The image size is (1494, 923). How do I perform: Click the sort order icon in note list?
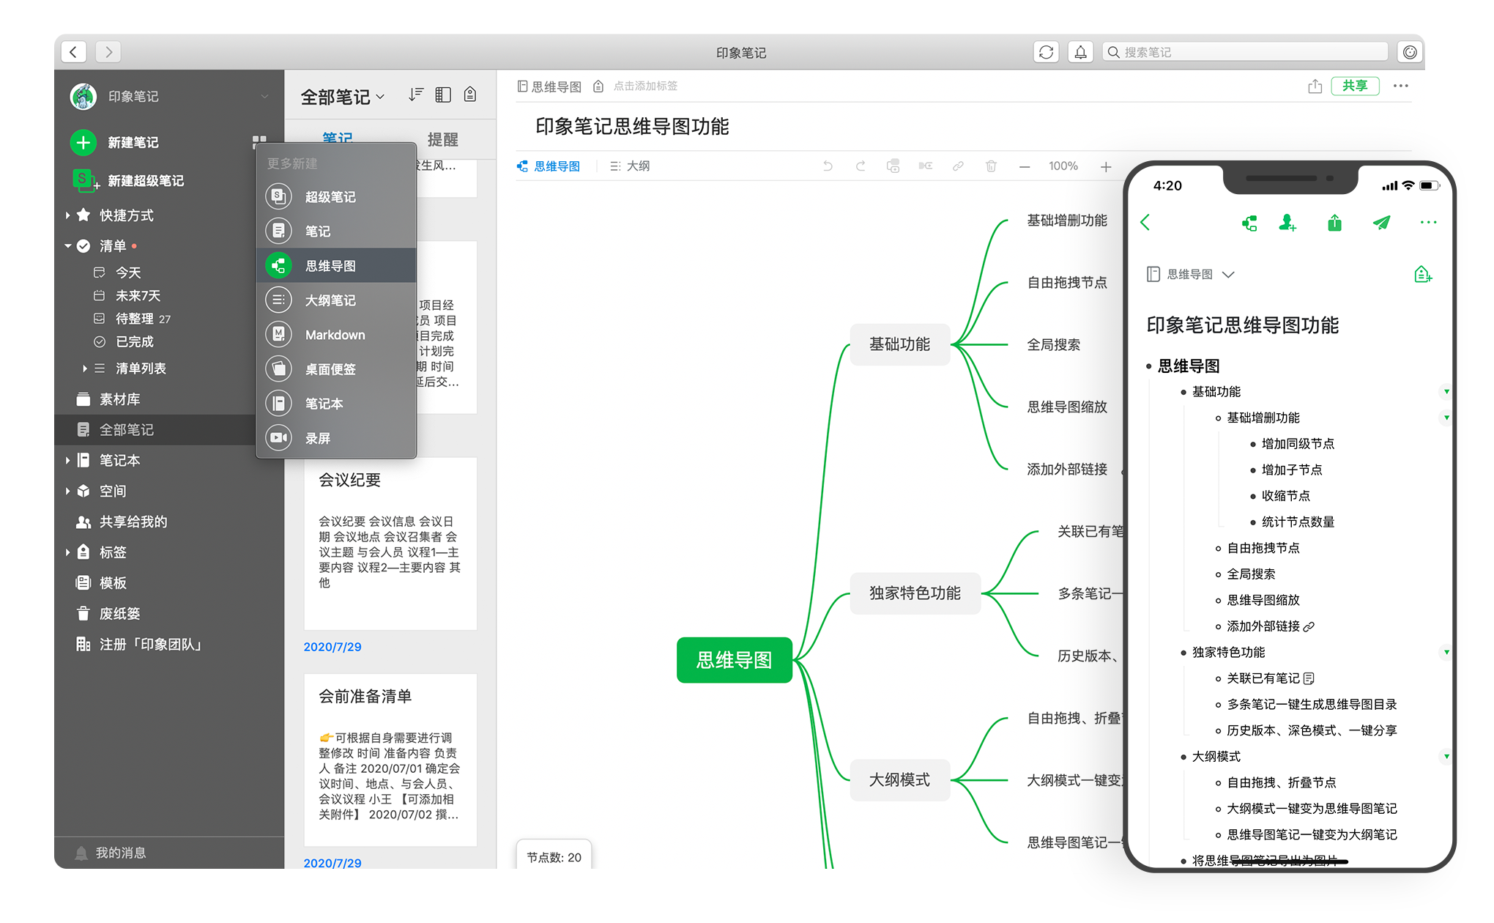click(416, 94)
